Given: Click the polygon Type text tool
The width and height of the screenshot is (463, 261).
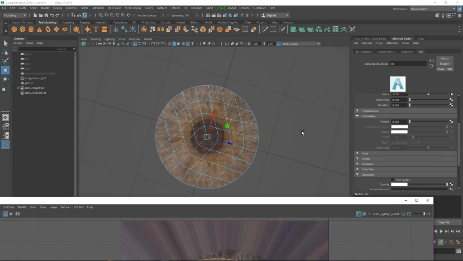Looking at the screenshot, I should tap(96, 29).
